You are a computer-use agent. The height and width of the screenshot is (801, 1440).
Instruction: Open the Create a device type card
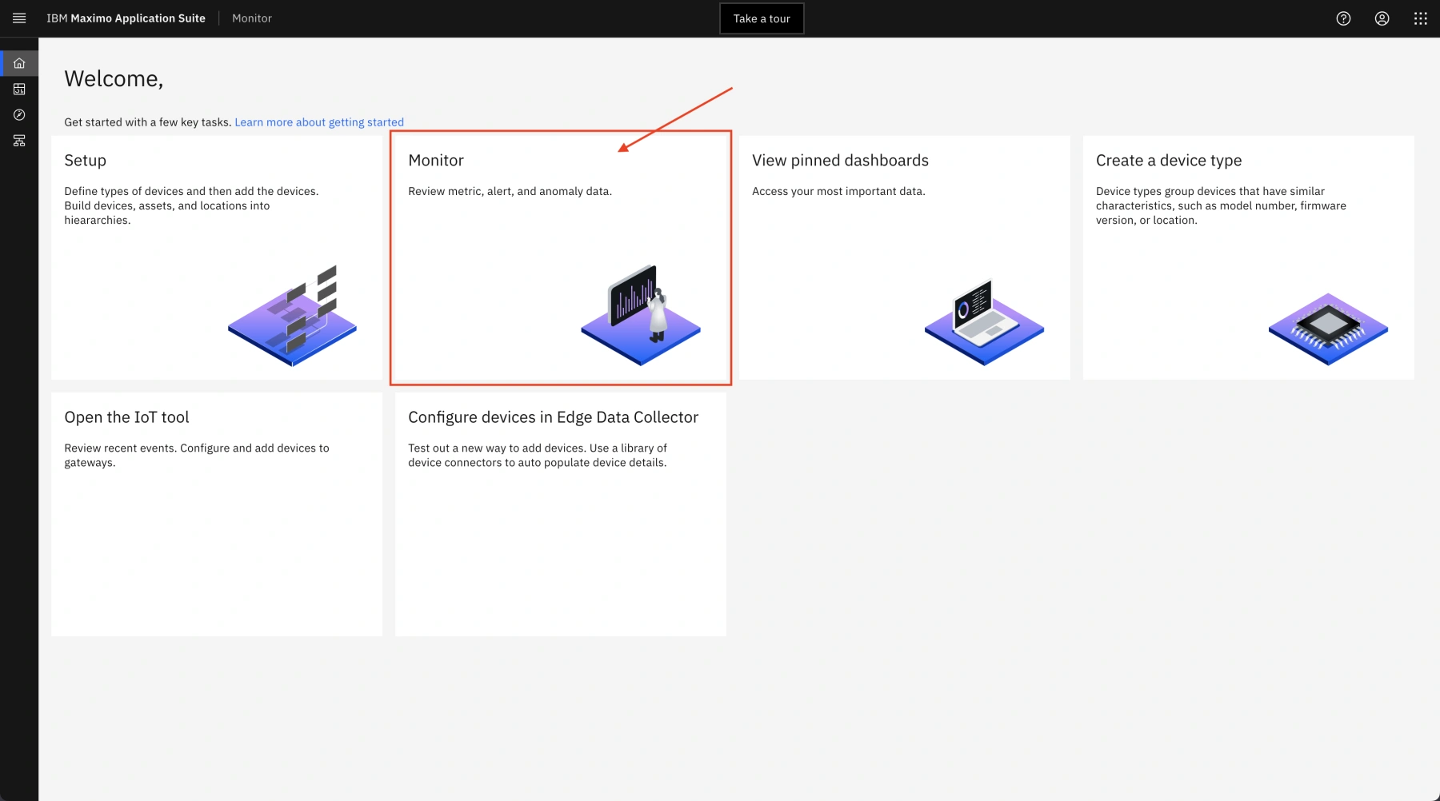click(1249, 257)
